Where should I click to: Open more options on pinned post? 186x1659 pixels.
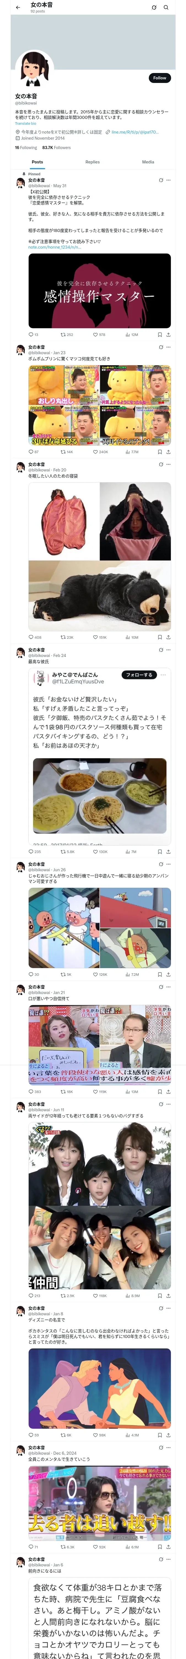(168, 180)
